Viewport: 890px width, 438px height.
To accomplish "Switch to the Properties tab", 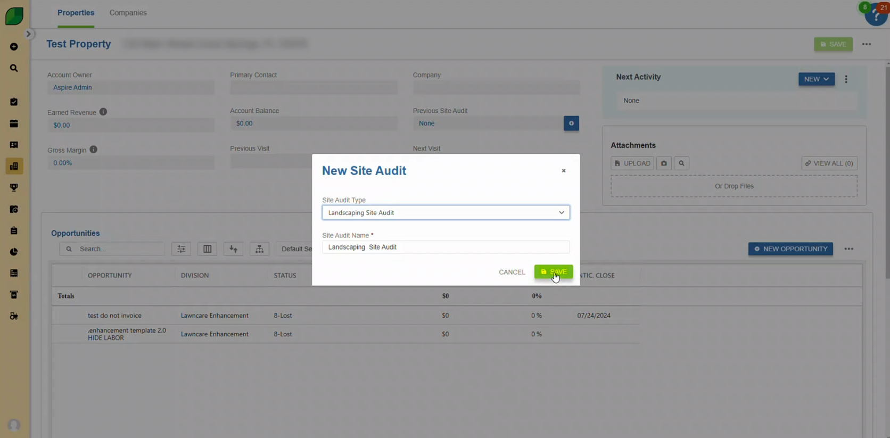I will click(x=76, y=13).
